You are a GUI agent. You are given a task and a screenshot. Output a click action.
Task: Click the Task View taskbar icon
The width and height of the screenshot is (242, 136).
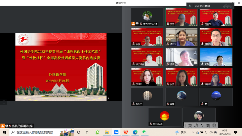pos(88,132)
